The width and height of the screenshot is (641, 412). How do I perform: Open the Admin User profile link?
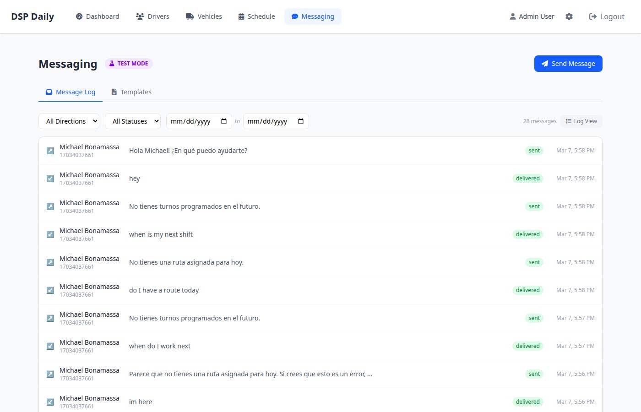(x=532, y=16)
